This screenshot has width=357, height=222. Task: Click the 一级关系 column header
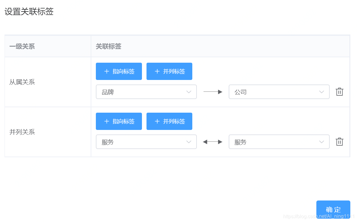coord(22,46)
